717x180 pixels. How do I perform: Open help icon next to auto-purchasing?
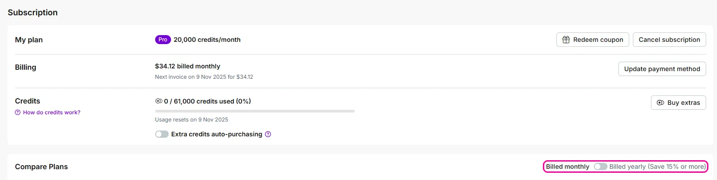click(x=268, y=134)
